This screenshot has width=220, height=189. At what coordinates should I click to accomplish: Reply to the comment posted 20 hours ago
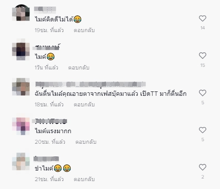(x=86, y=142)
